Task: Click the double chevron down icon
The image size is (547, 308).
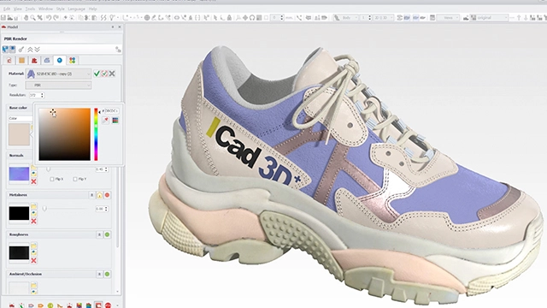Action: pyautogui.click(x=37, y=50)
